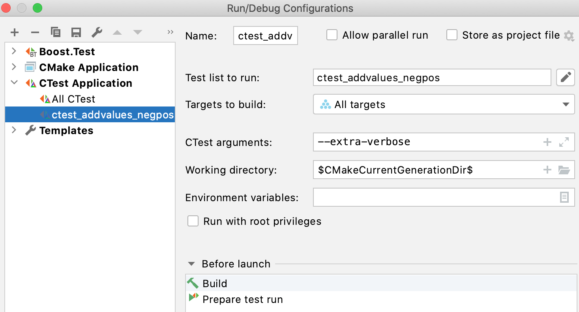Expand the CTest arguments field
This screenshot has width=579, height=312.
(x=564, y=142)
